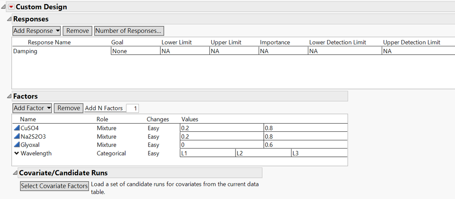This screenshot has width=455, height=199.
Task: Click the Add N Factors input field
Action: 133,108
